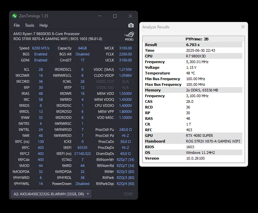Click the tRFC (ns) value 130
The image size is (258, 213).
pos(41,142)
